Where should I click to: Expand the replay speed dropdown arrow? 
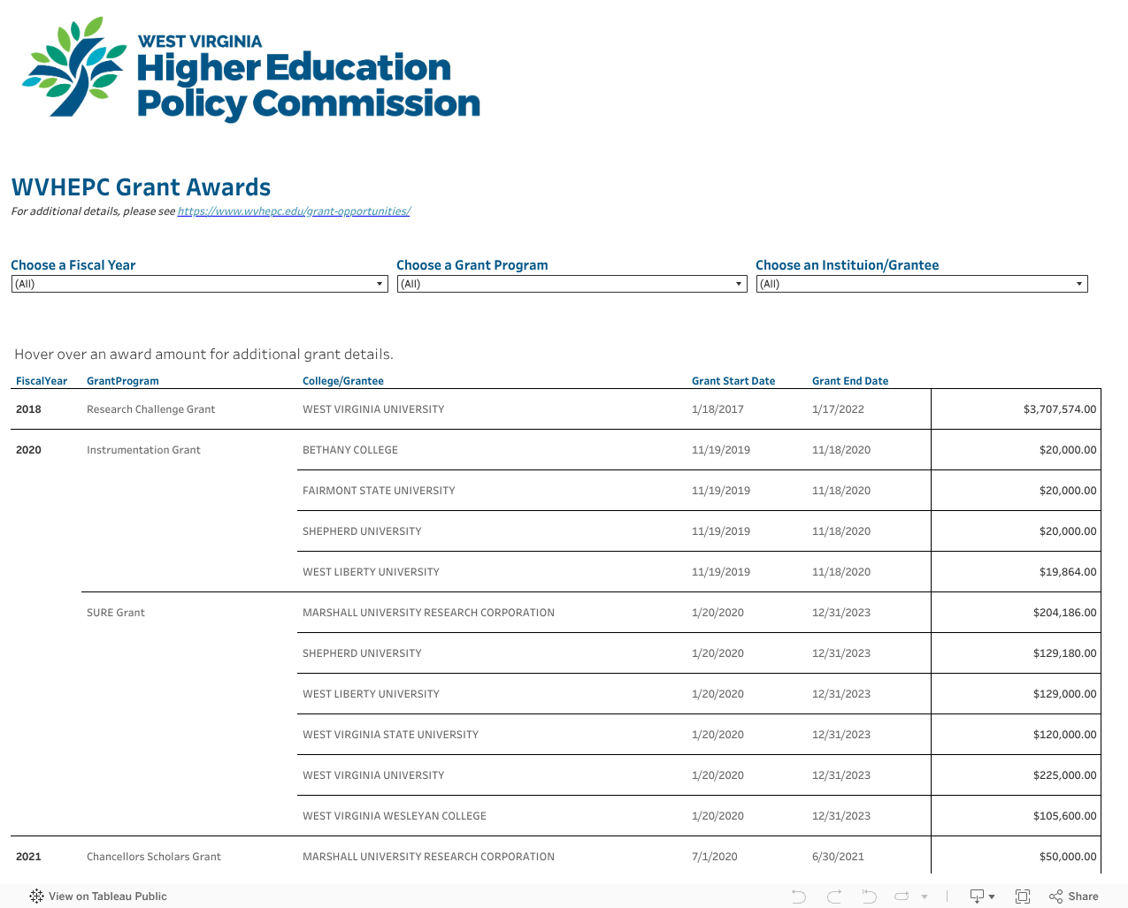point(925,896)
